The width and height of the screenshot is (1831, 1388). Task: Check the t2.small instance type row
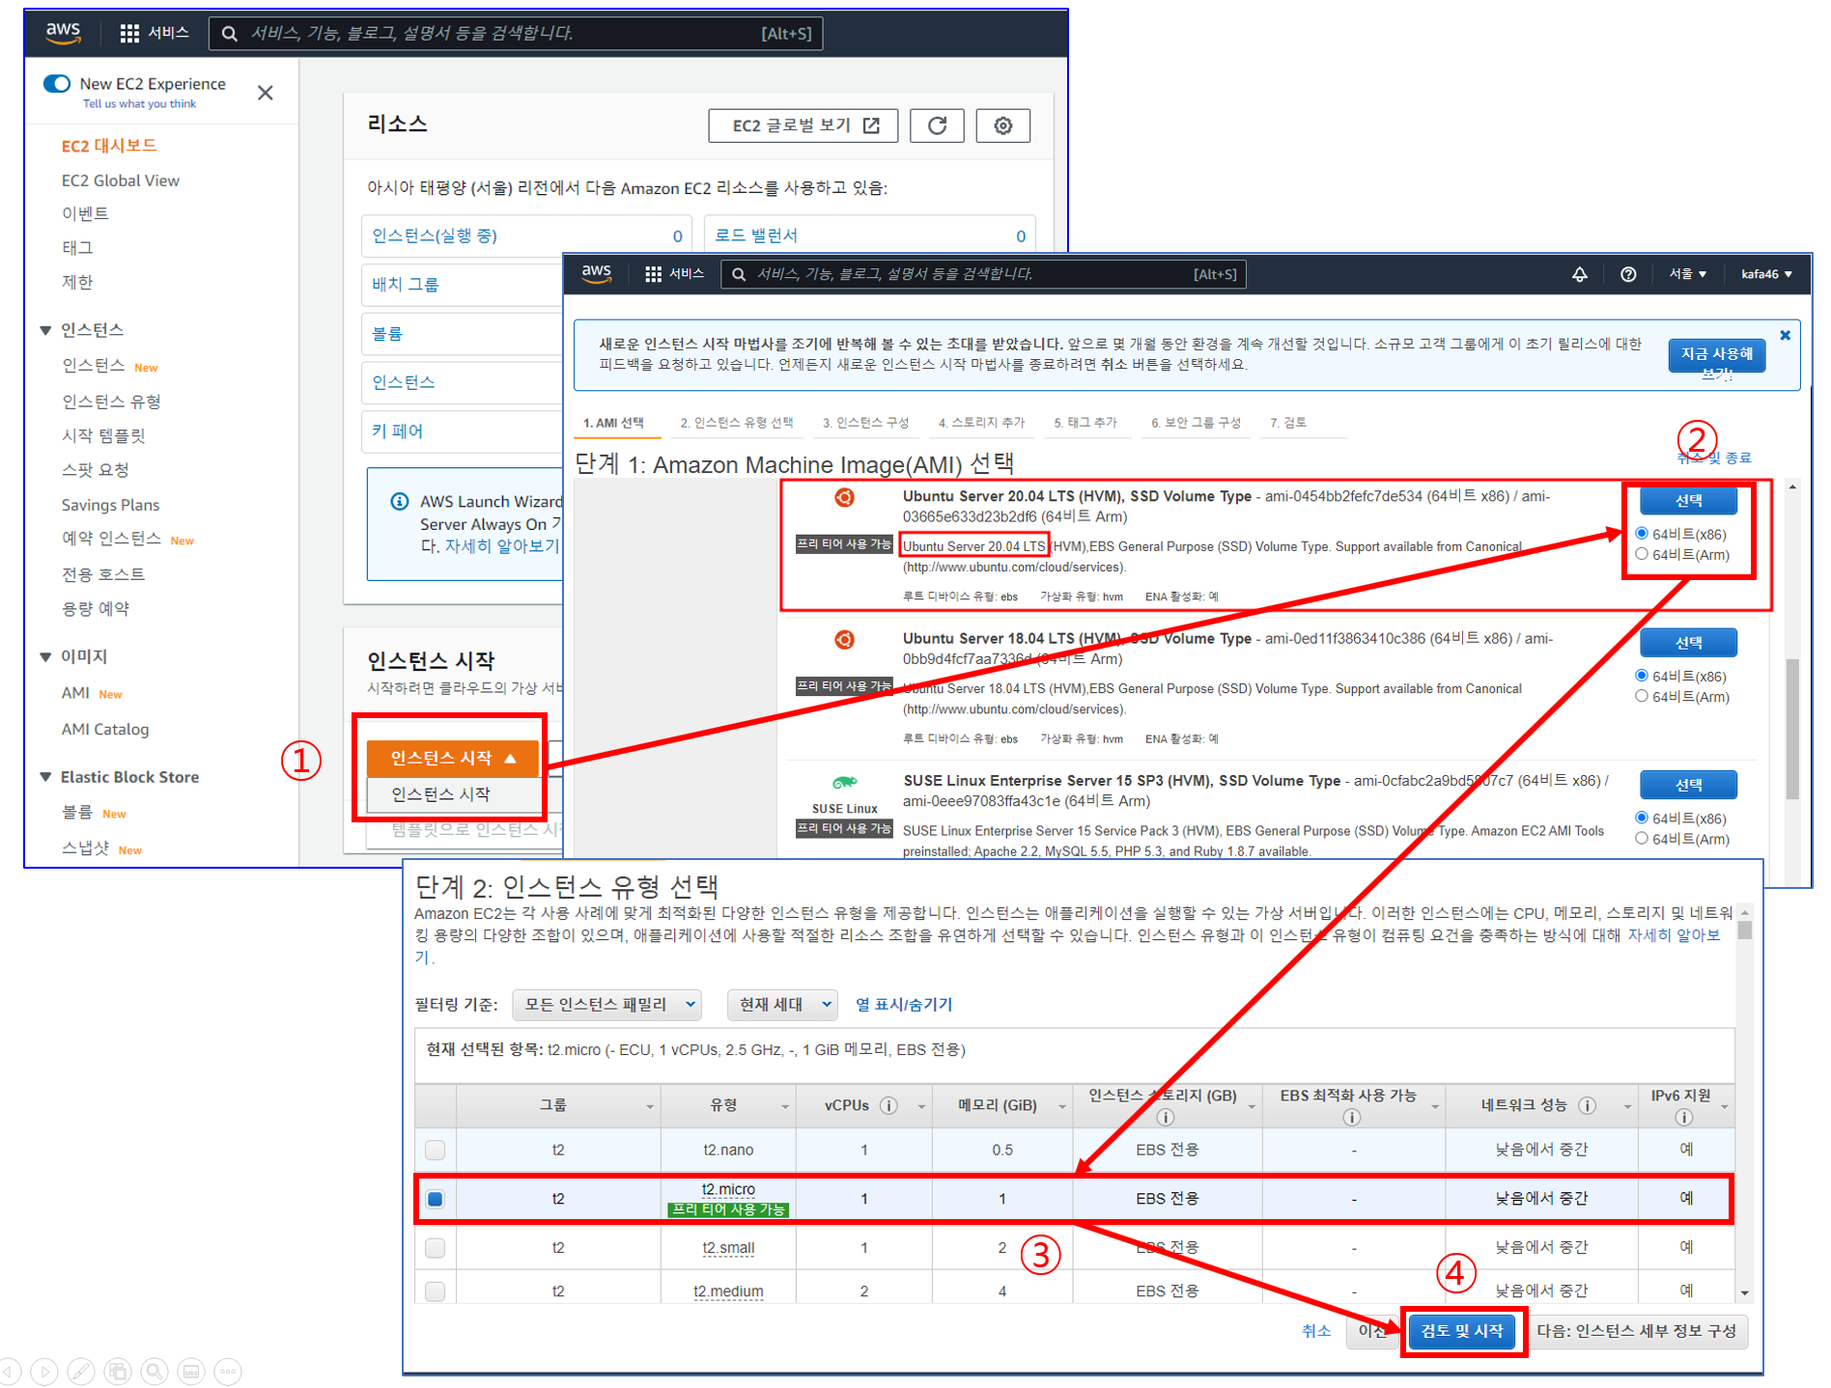[436, 1248]
